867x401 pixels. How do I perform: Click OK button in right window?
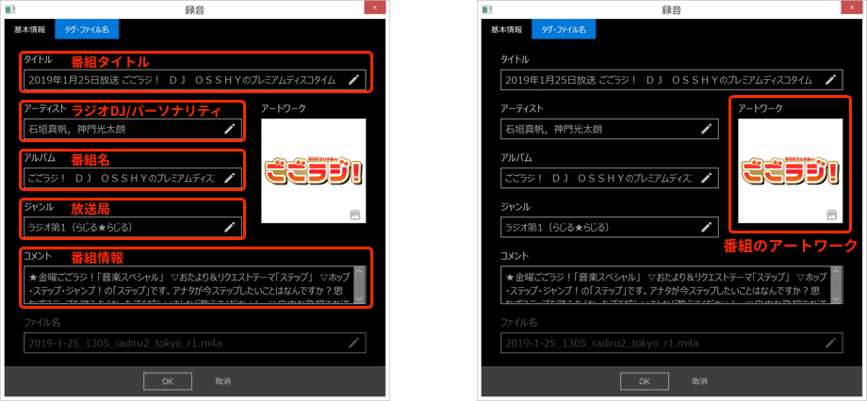pos(645,381)
